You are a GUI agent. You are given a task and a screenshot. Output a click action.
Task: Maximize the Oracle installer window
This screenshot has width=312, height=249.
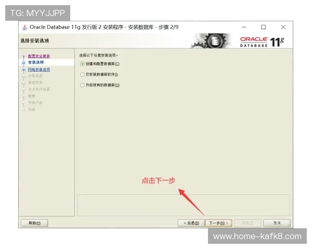pyautogui.click(x=263, y=27)
